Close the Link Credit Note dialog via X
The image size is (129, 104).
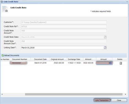click(x=127, y=2)
